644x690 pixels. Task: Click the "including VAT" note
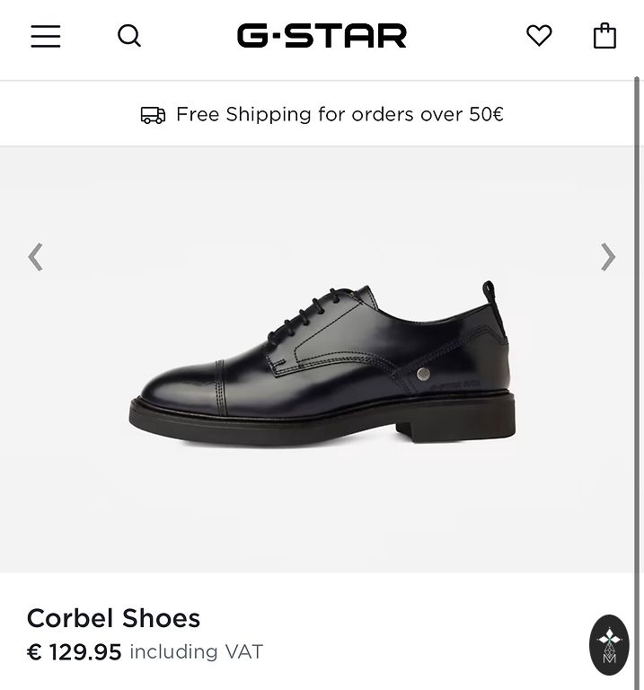pos(196,652)
